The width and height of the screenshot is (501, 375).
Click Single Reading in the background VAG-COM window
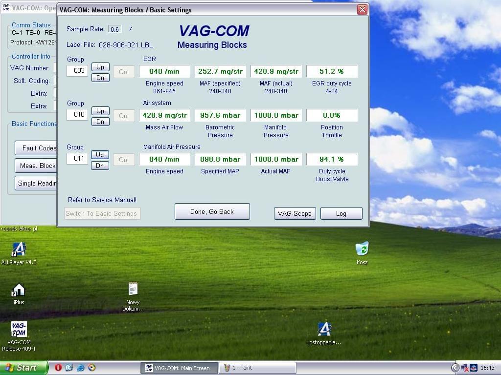tap(36, 184)
